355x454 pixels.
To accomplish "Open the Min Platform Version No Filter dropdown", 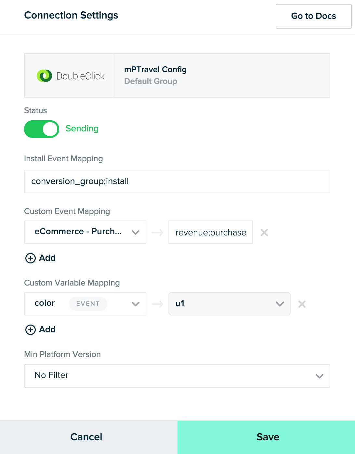I will (177, 376).
